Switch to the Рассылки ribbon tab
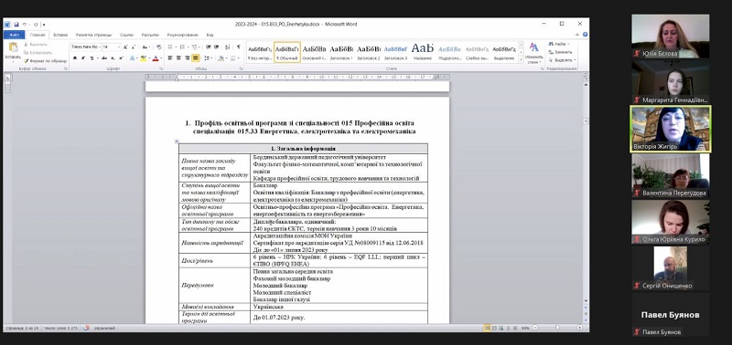 pos(150,35)
